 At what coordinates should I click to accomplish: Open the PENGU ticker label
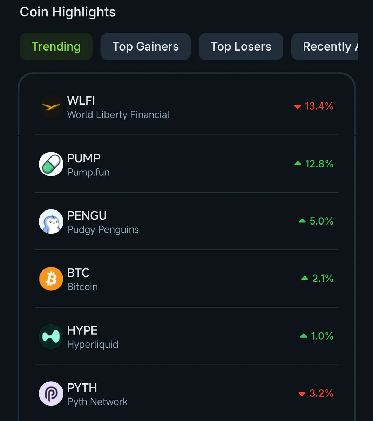(87, 215)
